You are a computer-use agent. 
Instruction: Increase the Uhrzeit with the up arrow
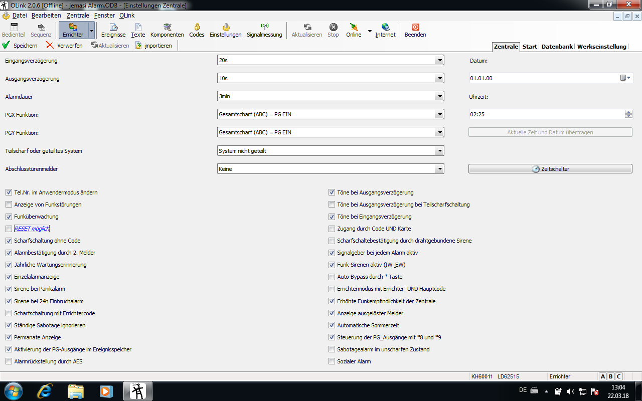628,112
